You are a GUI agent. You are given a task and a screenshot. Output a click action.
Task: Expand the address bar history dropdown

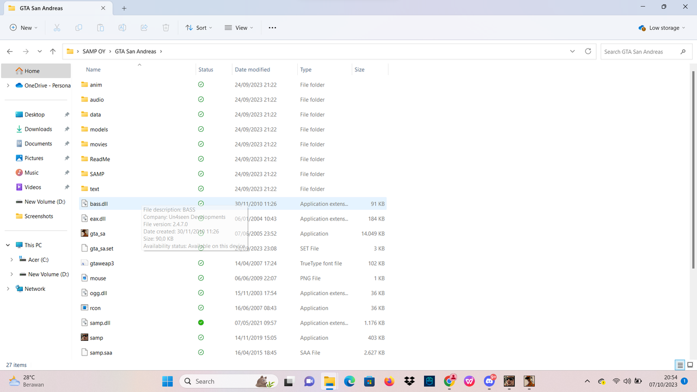pyautogui.click(x=572, y=51)
